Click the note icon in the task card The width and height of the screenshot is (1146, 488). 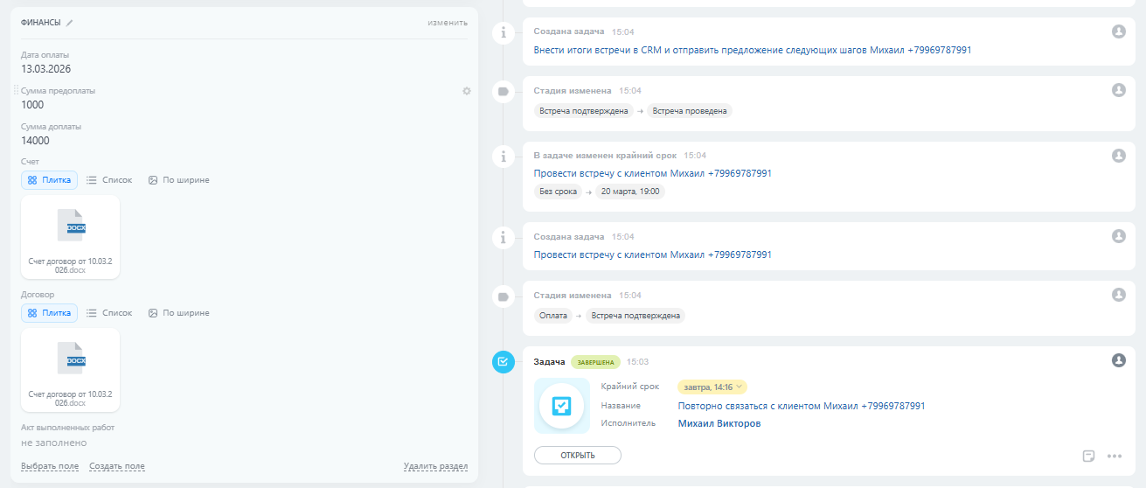1088,456
